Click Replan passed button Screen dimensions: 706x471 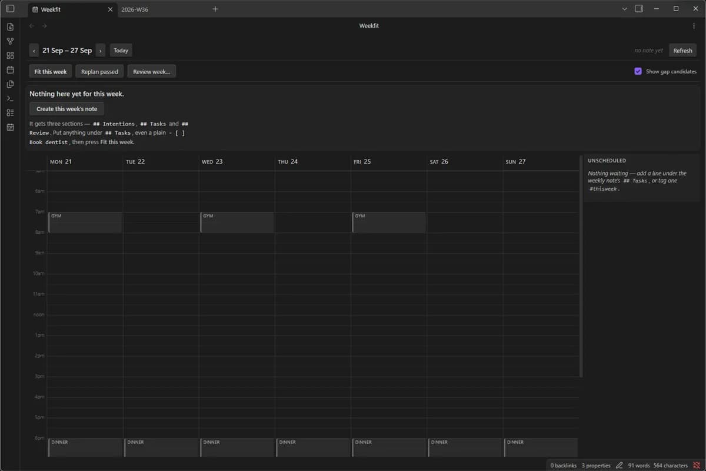(x=99, y=72)
